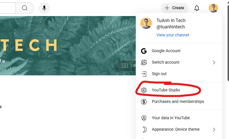The image size is (229, 139).
Task: Select Switch account entry
Action: tap(179, 62)
